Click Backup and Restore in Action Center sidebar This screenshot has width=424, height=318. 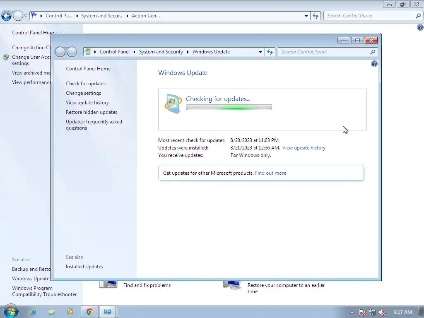point(31,269)
